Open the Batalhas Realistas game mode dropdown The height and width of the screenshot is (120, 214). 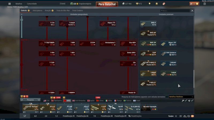coord(181,97)
